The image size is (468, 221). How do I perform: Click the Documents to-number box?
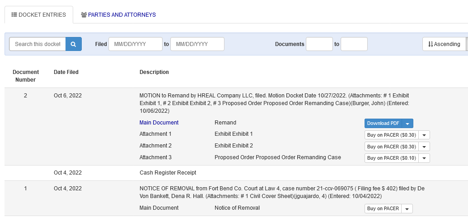coord(354,44)
